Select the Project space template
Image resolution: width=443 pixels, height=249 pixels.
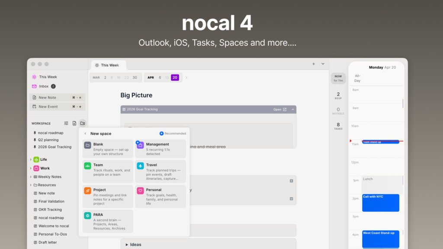coord(108,196)
